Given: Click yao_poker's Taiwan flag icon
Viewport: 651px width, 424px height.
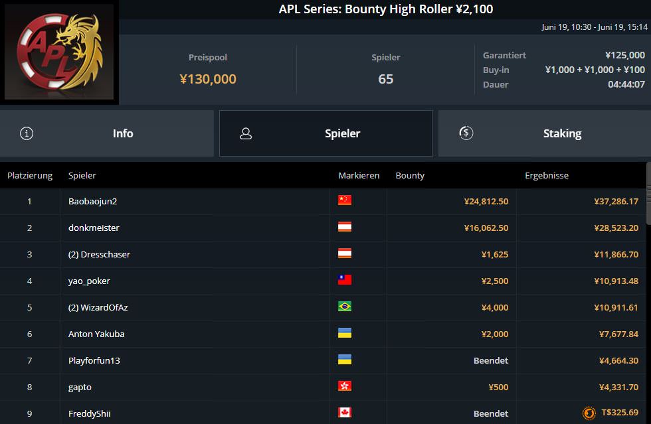Looking at the screenshot, I should click(x=345, y=280).
